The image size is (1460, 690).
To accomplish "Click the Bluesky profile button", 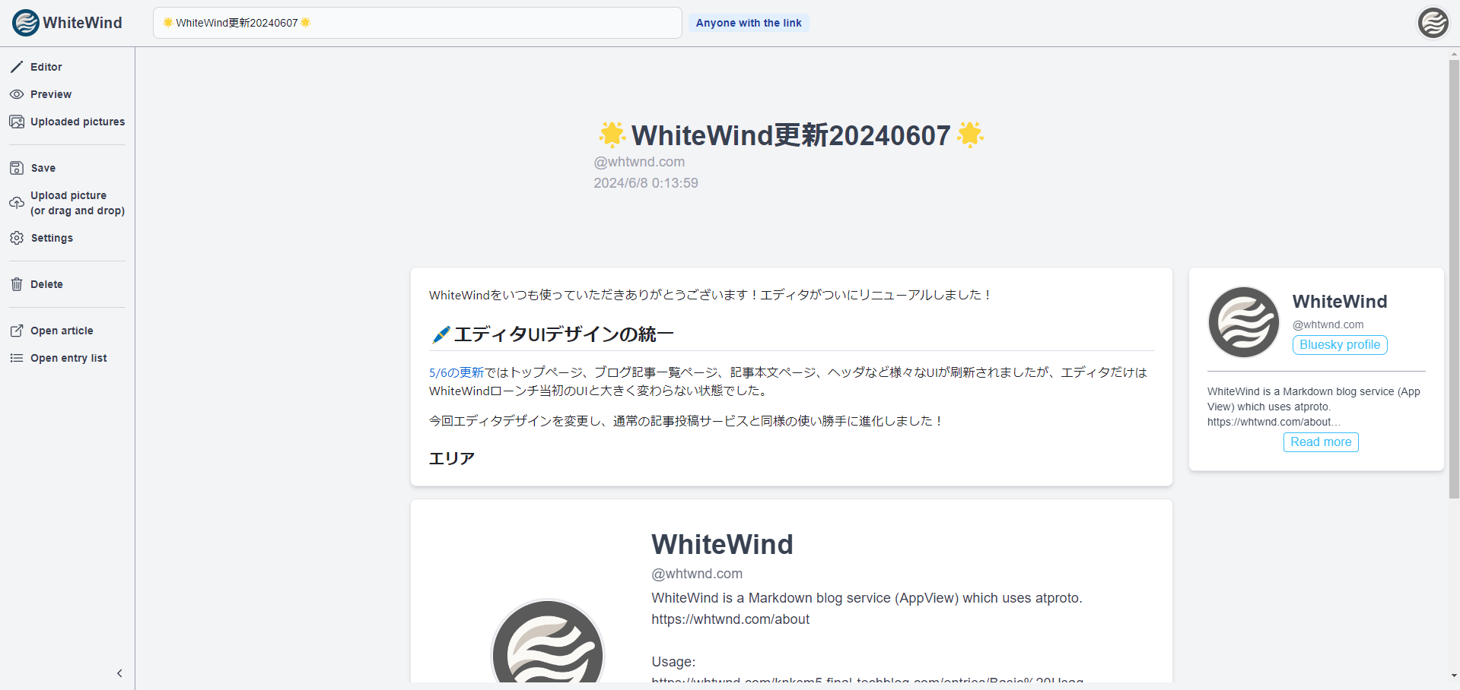I will (1339, 345).
